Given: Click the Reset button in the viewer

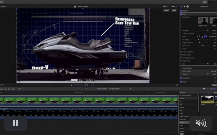Looking at the screenshot, I should pyautogui.click(x=166, y=11).
